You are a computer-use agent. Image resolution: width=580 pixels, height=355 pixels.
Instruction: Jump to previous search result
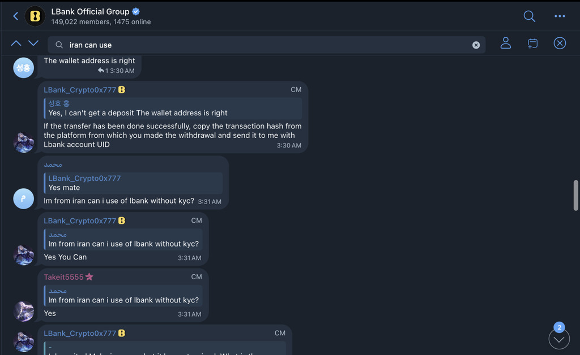click(x=16, y=44)
